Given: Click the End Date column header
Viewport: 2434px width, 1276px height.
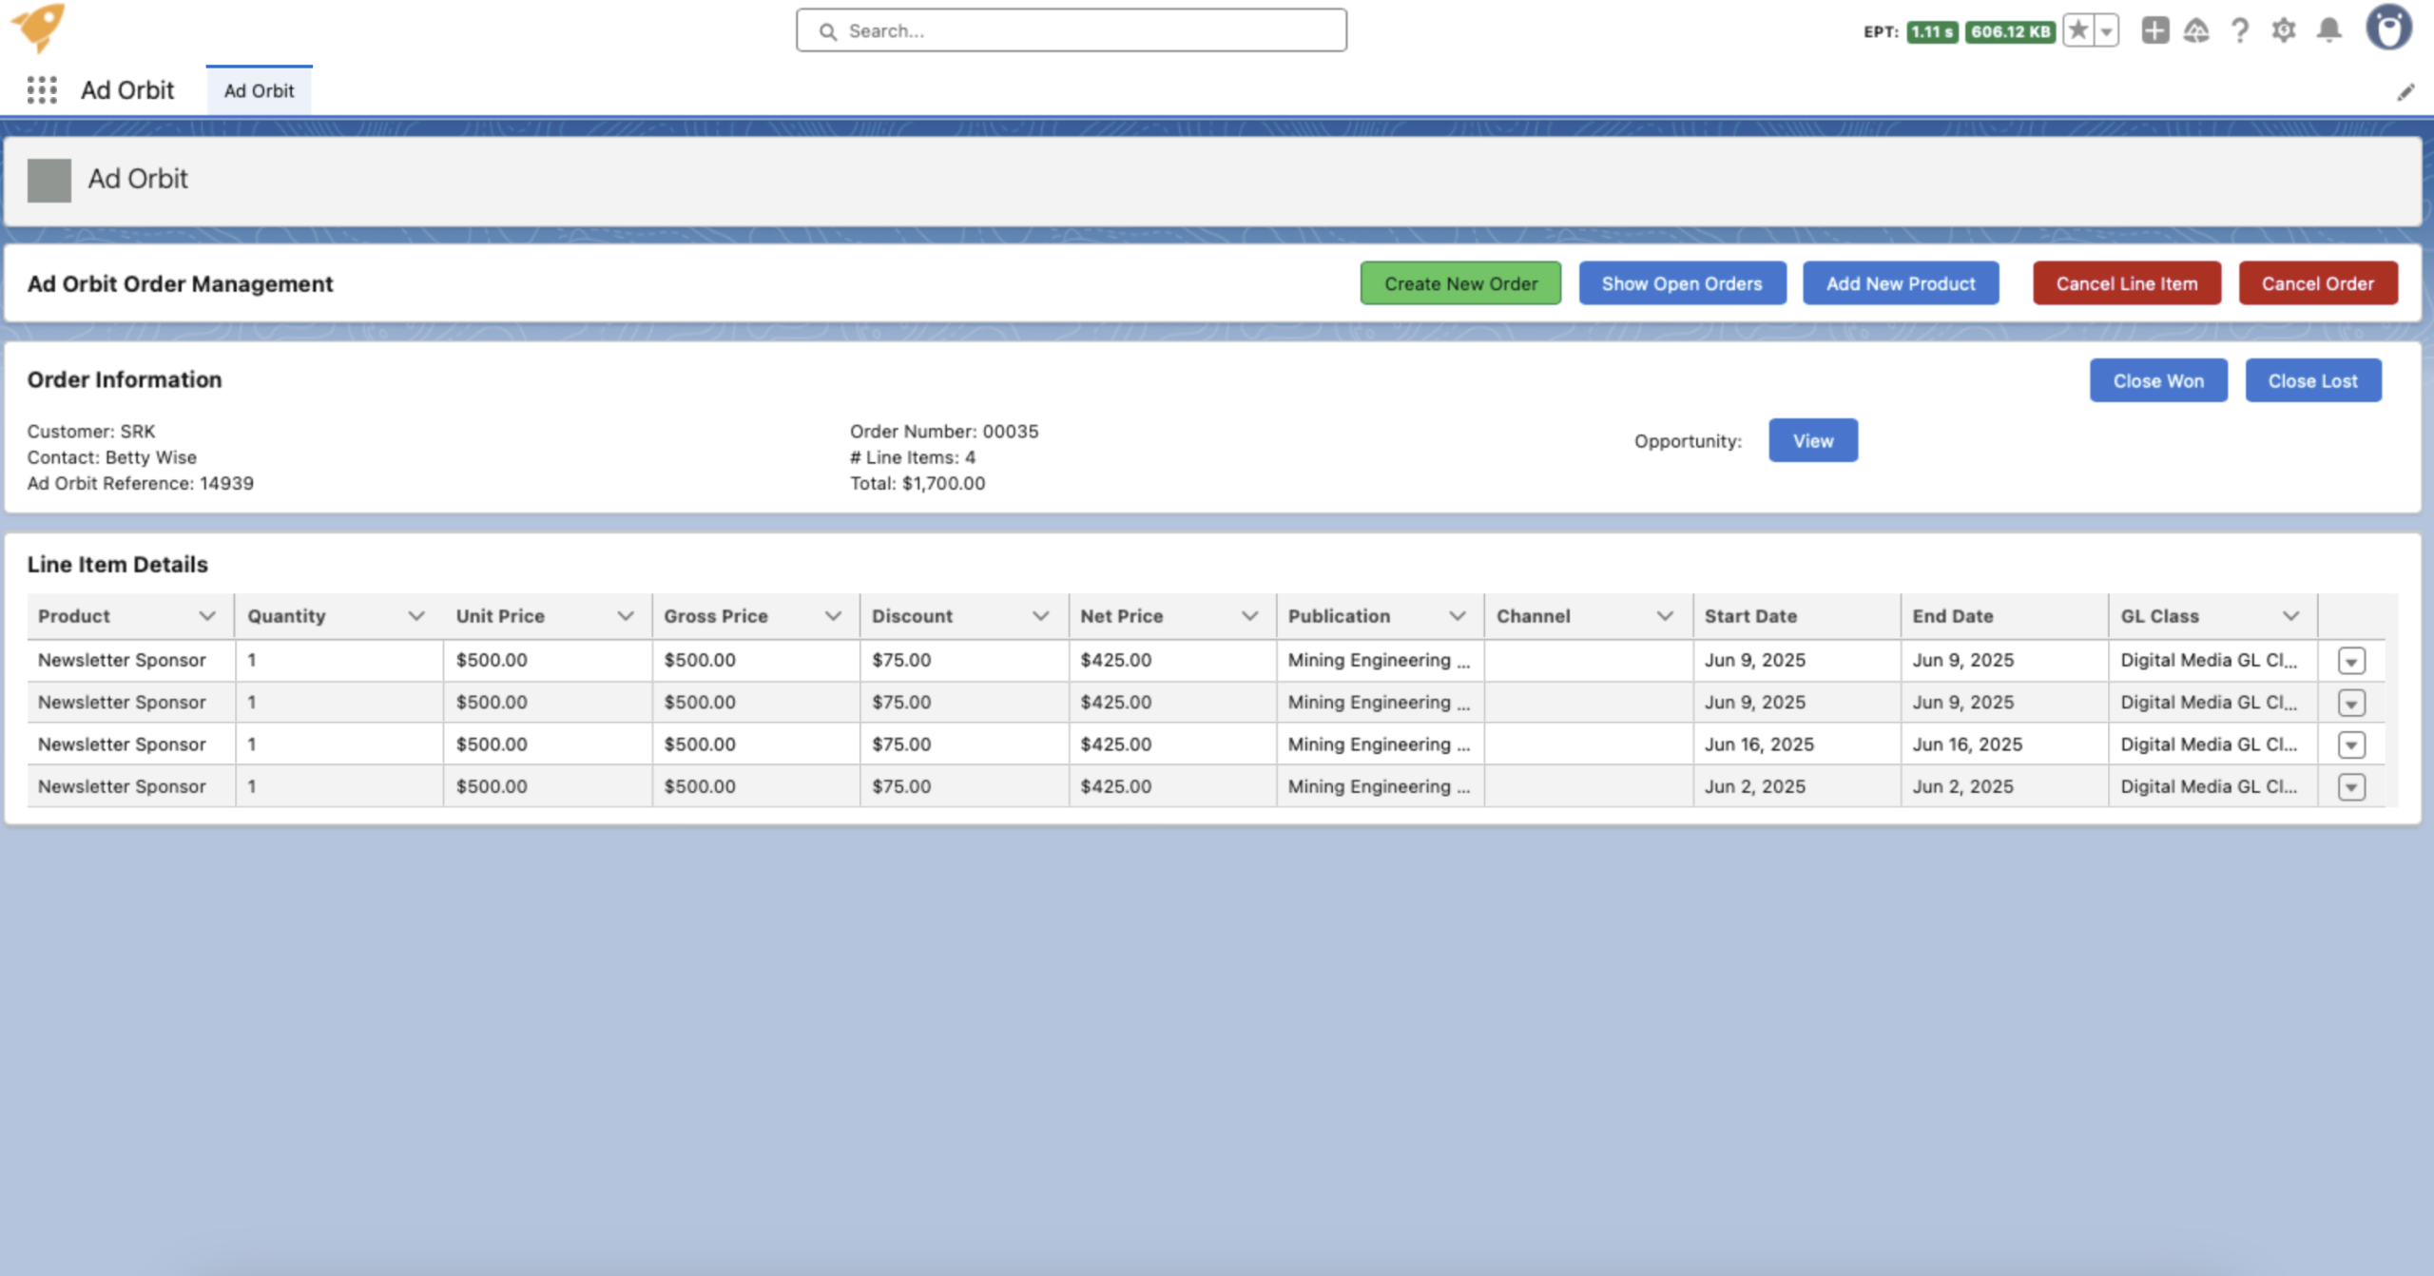Looking at the screenshot, I should pos(2004,616).
